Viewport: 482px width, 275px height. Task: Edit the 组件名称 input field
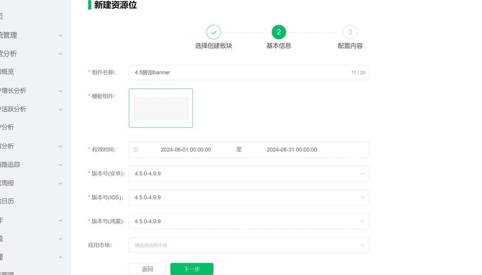[249, 72]
